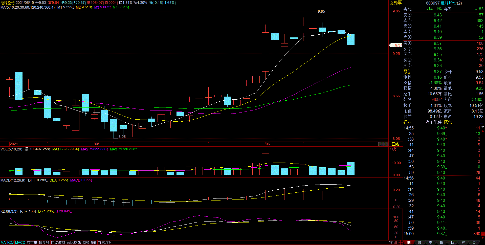The height and width of the screenshot is (245, 485).
Task: Select the 15:00 tick row with 860
Action: tap(442, 234)
